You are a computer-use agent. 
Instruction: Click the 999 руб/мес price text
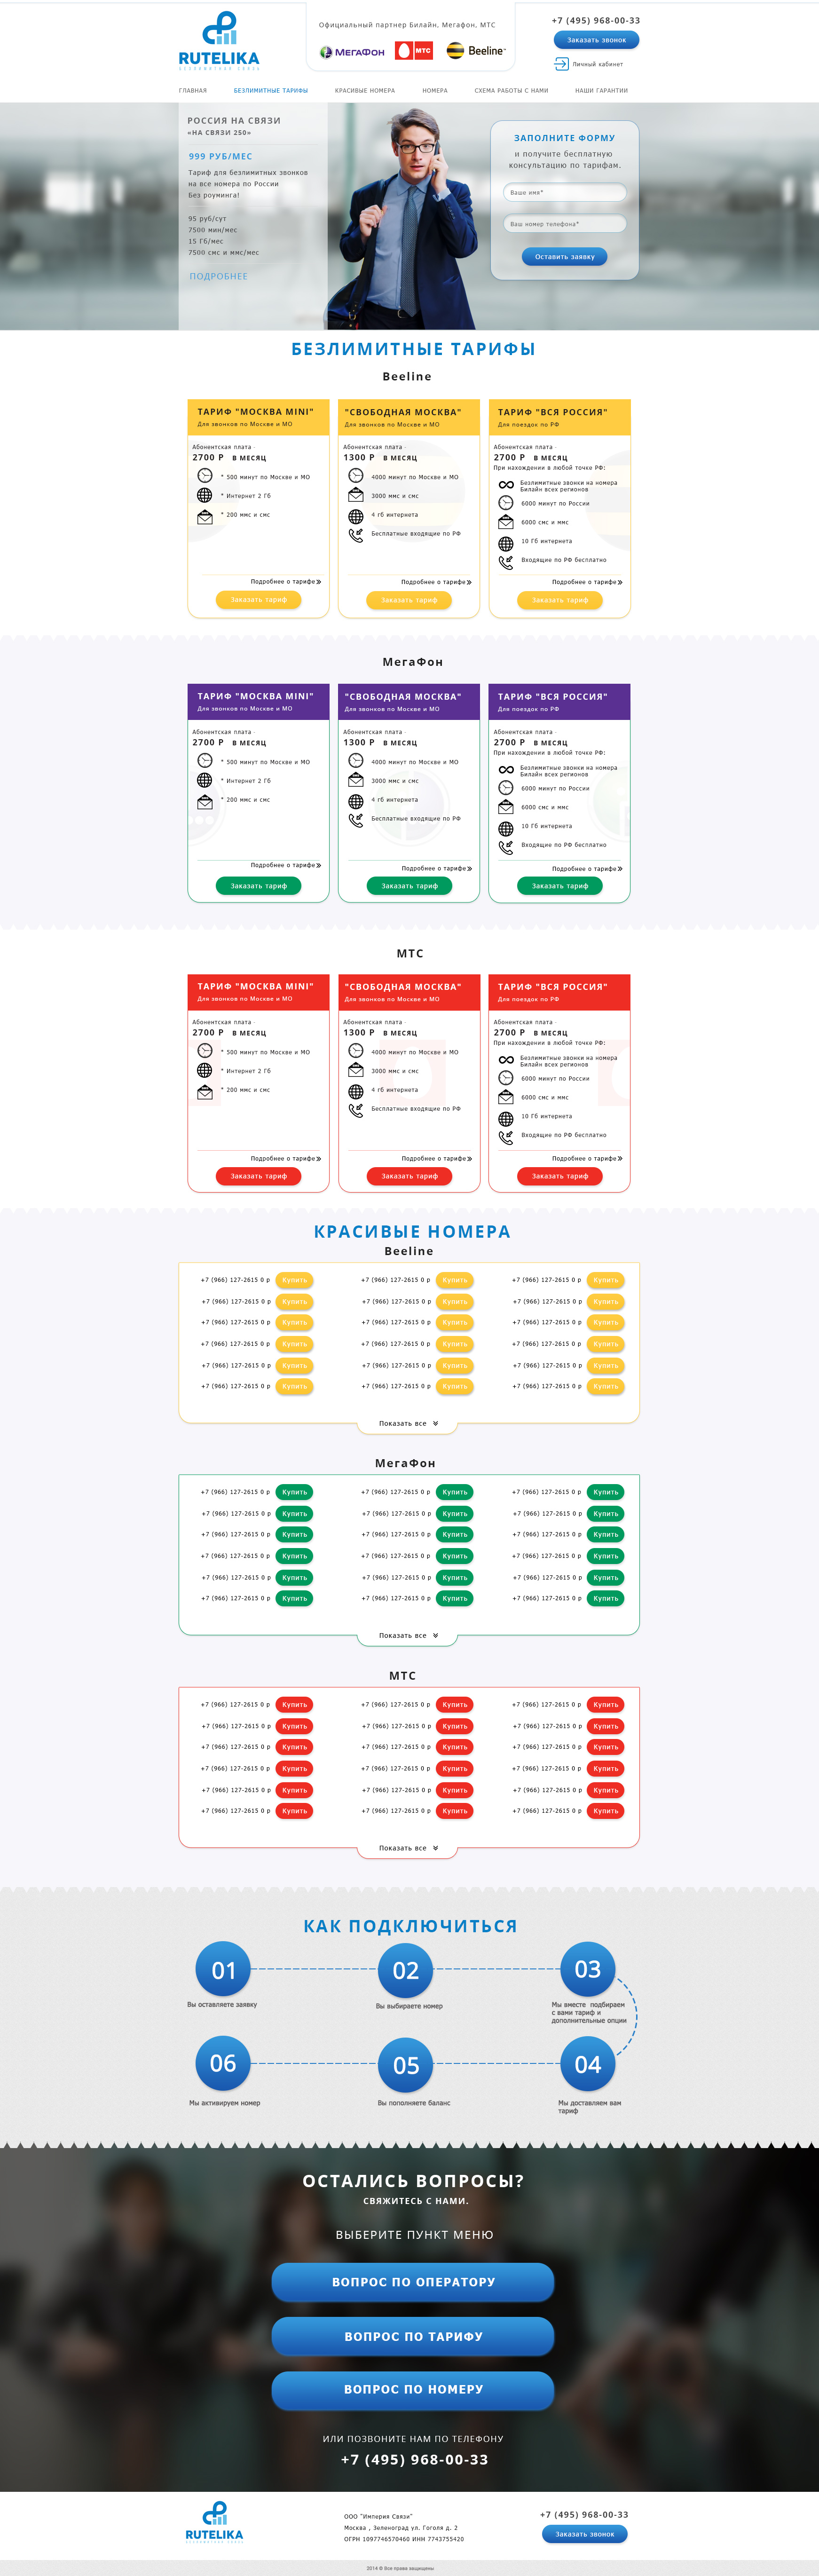coord(221,156)
